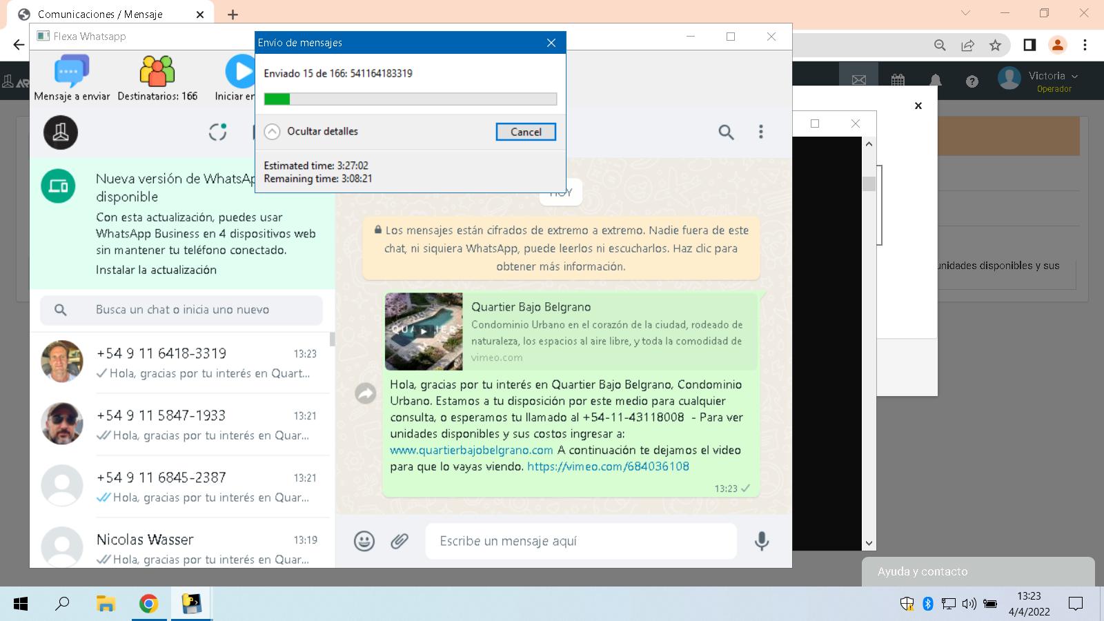The height and width of the screenshot is (621, 1104).
Task: Click the WhatsApp status circle icon
Action: coord(218,132)
